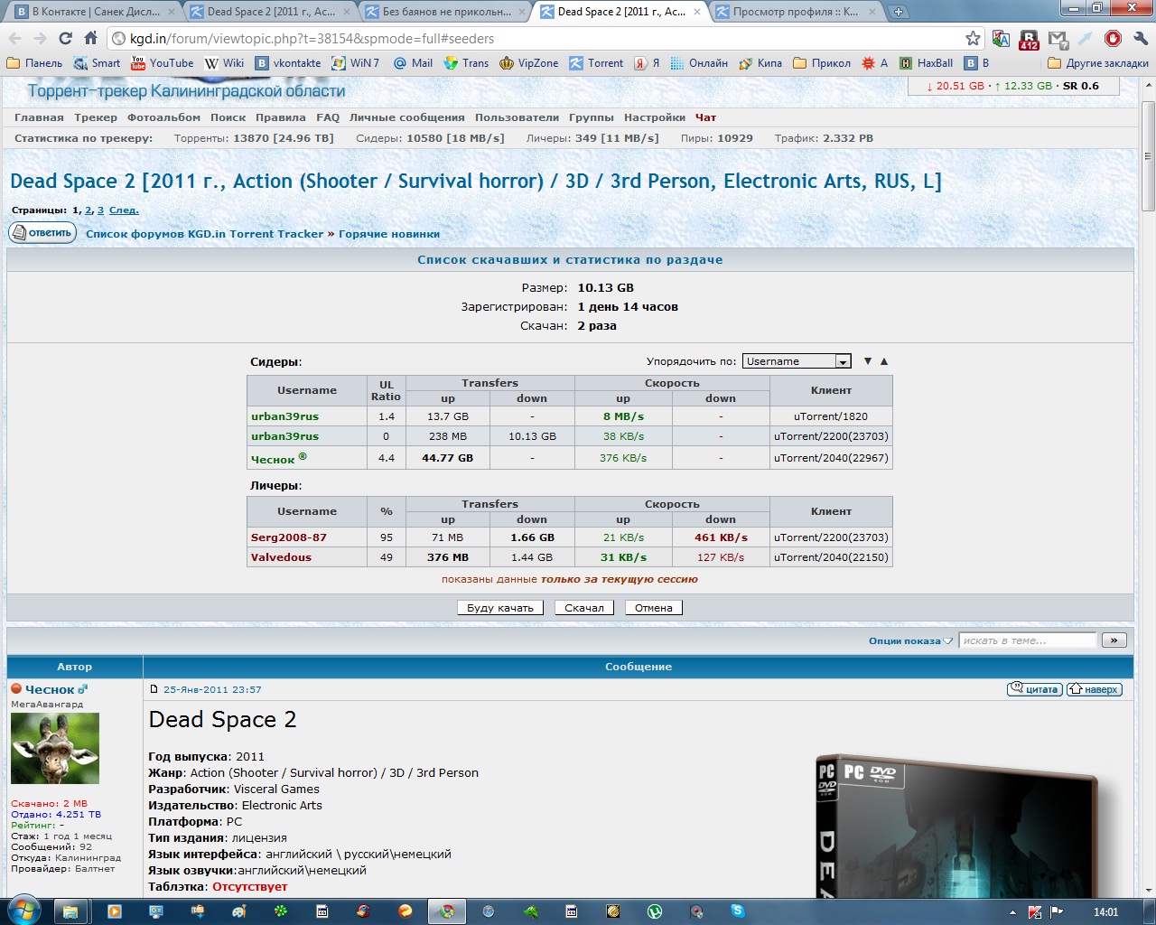
Task: Click in-topic search field
Action: [1027, 640]
